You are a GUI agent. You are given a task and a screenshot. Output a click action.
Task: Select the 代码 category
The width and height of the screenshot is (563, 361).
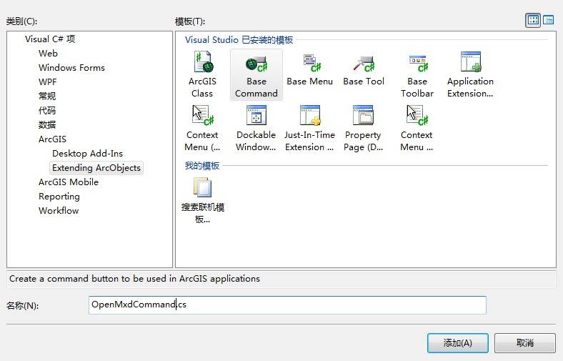pos(47,111)
